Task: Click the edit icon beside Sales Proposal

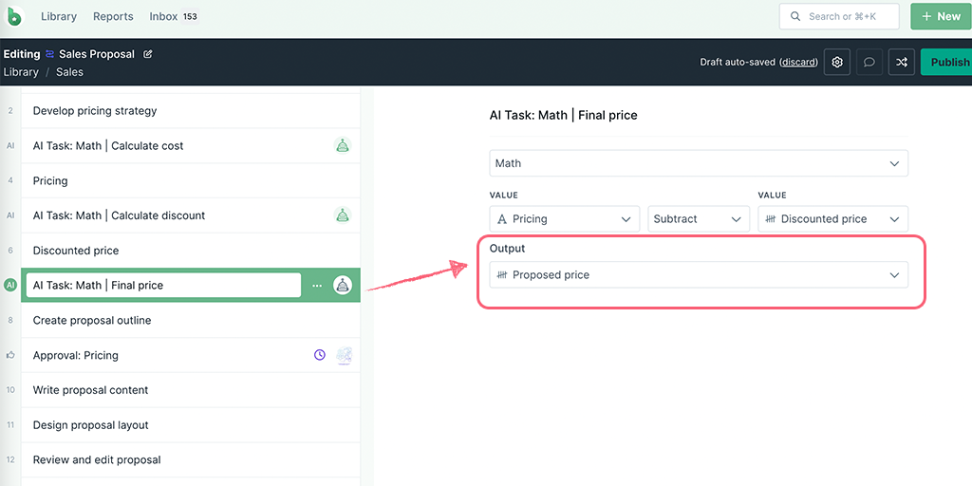Action: point(148,54)
